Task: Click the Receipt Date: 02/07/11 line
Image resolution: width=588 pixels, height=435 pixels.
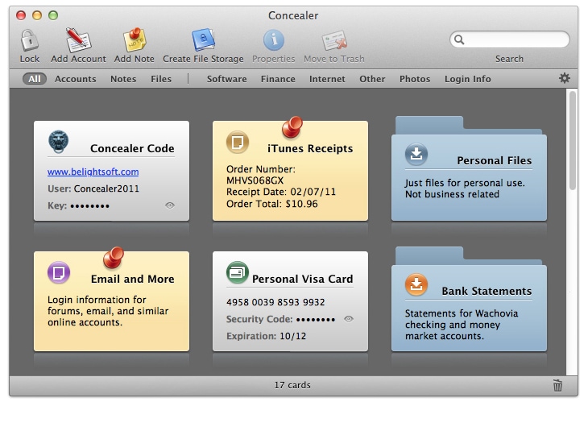Action: 281,192
